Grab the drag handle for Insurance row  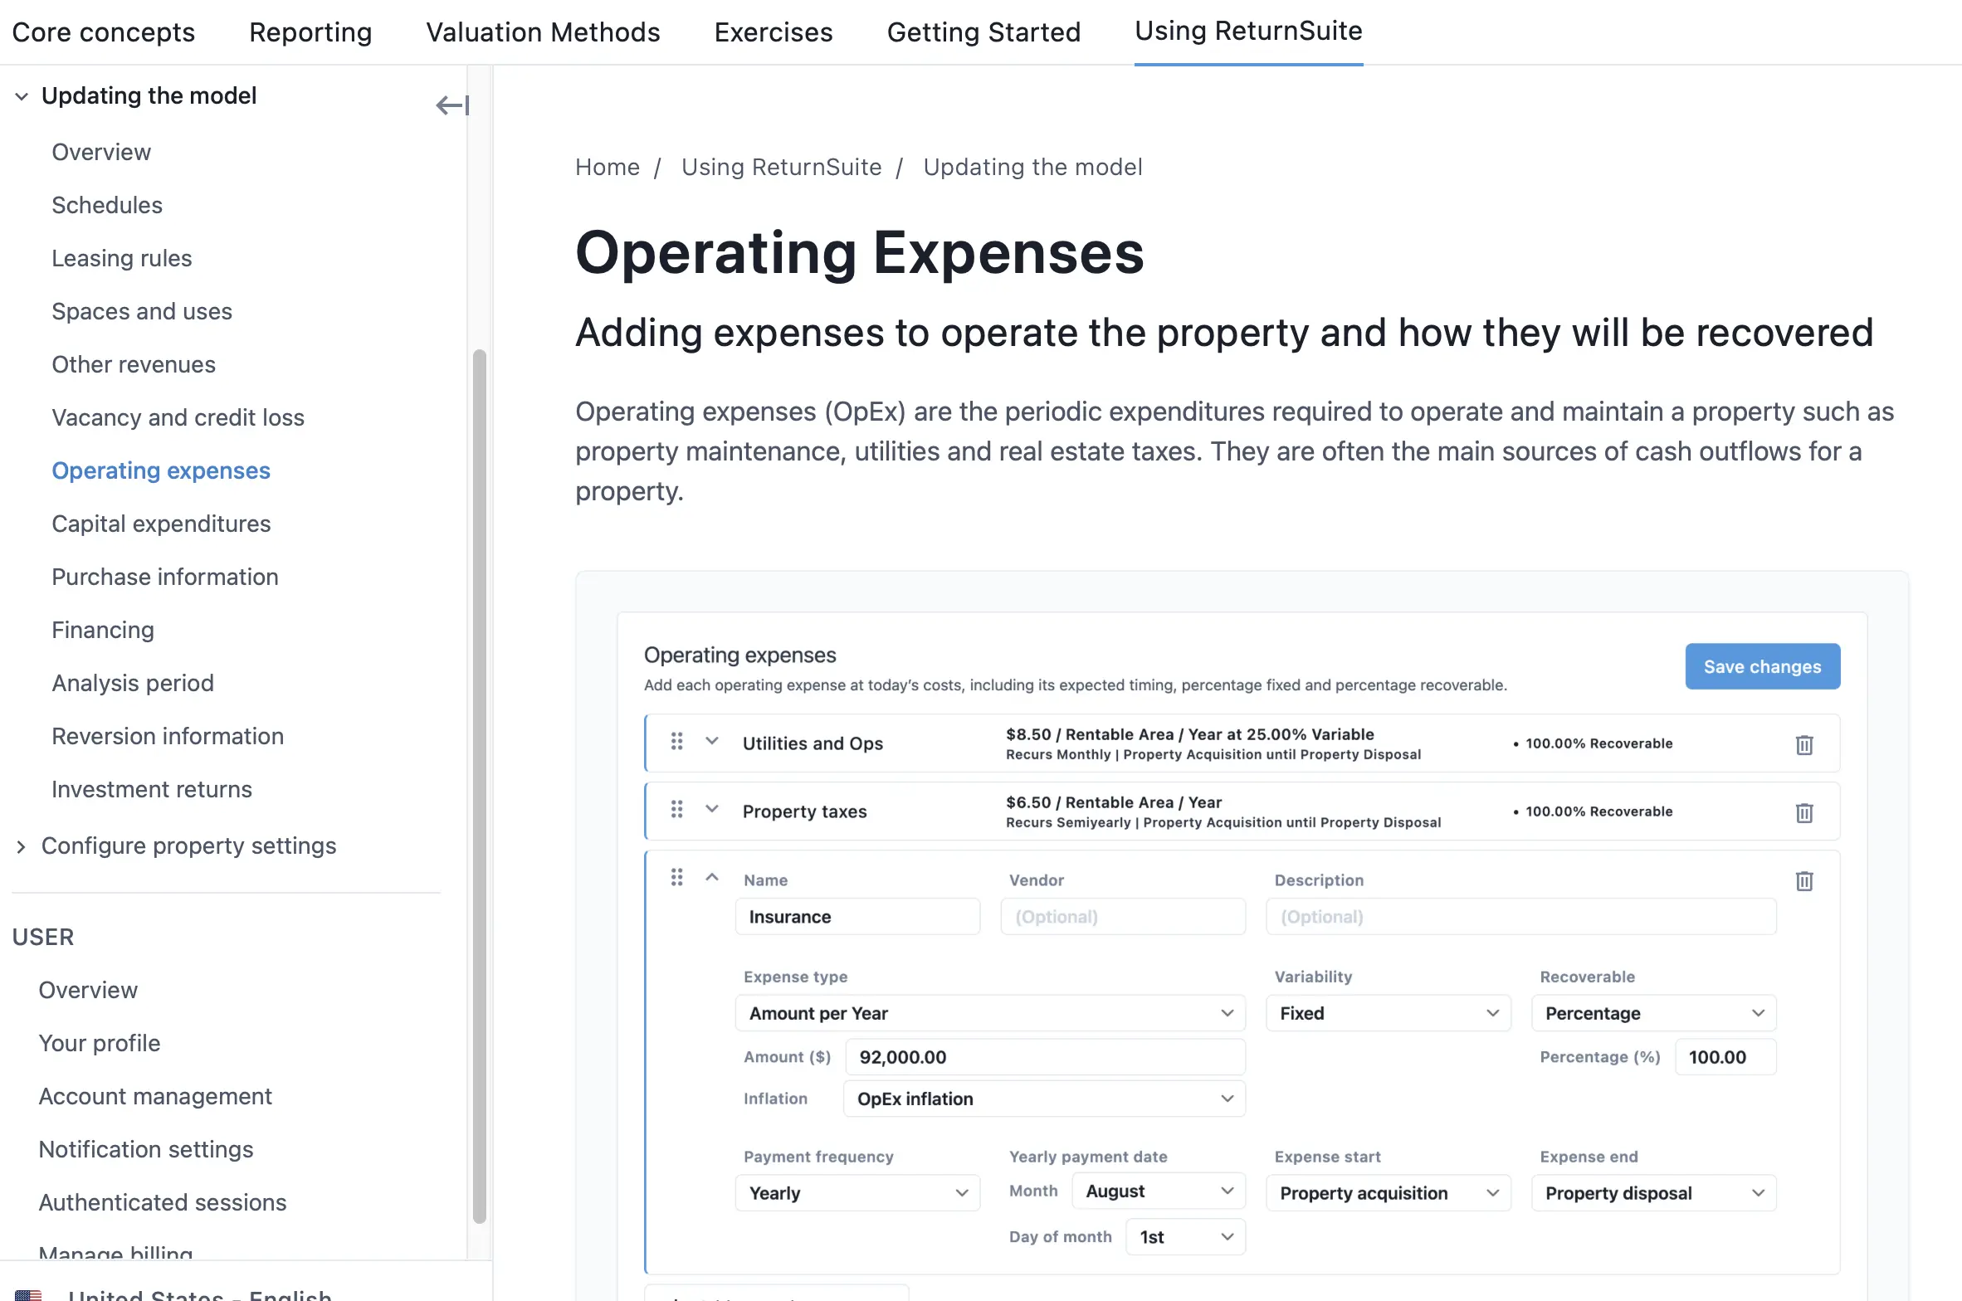coord(677,877)
